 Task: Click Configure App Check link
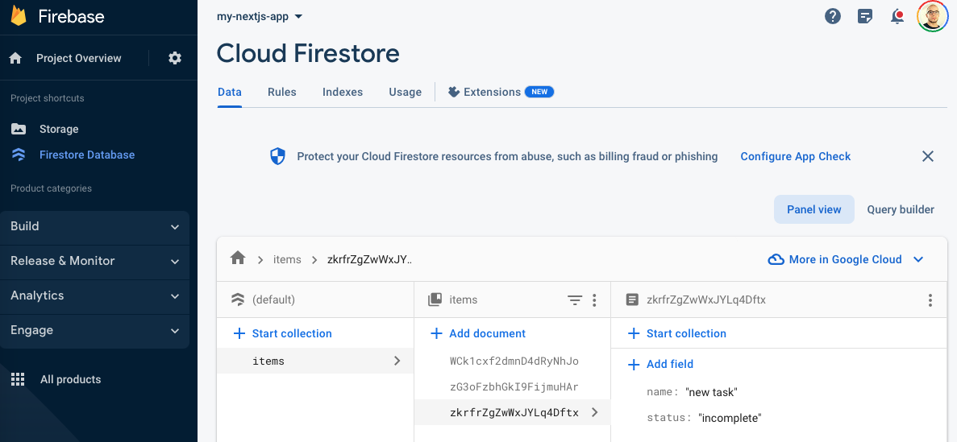795,156
